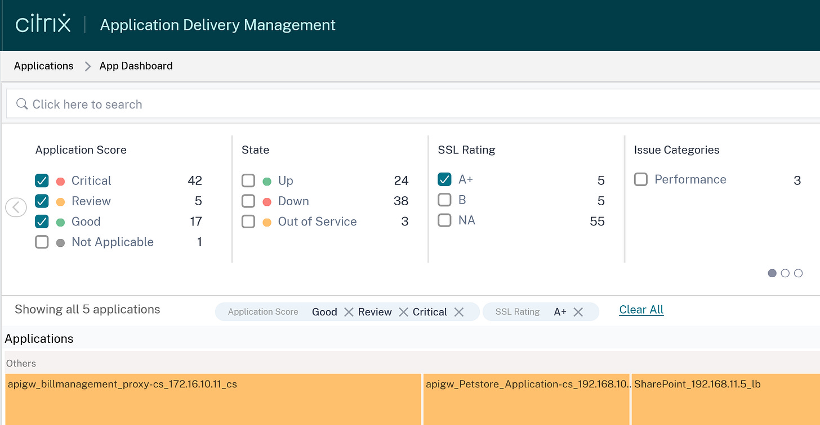Uncheck the A+ SSL rating checkbox

tap(444, 179)
